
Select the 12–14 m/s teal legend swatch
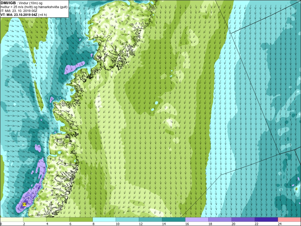click(x=150, y=219)
